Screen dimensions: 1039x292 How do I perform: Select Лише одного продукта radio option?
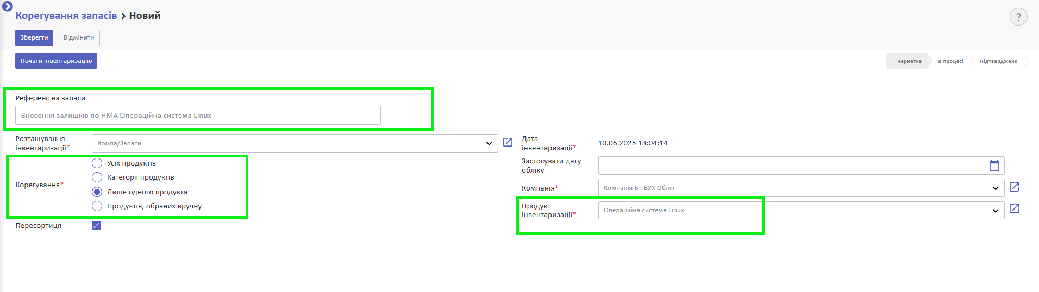point(97,192)
